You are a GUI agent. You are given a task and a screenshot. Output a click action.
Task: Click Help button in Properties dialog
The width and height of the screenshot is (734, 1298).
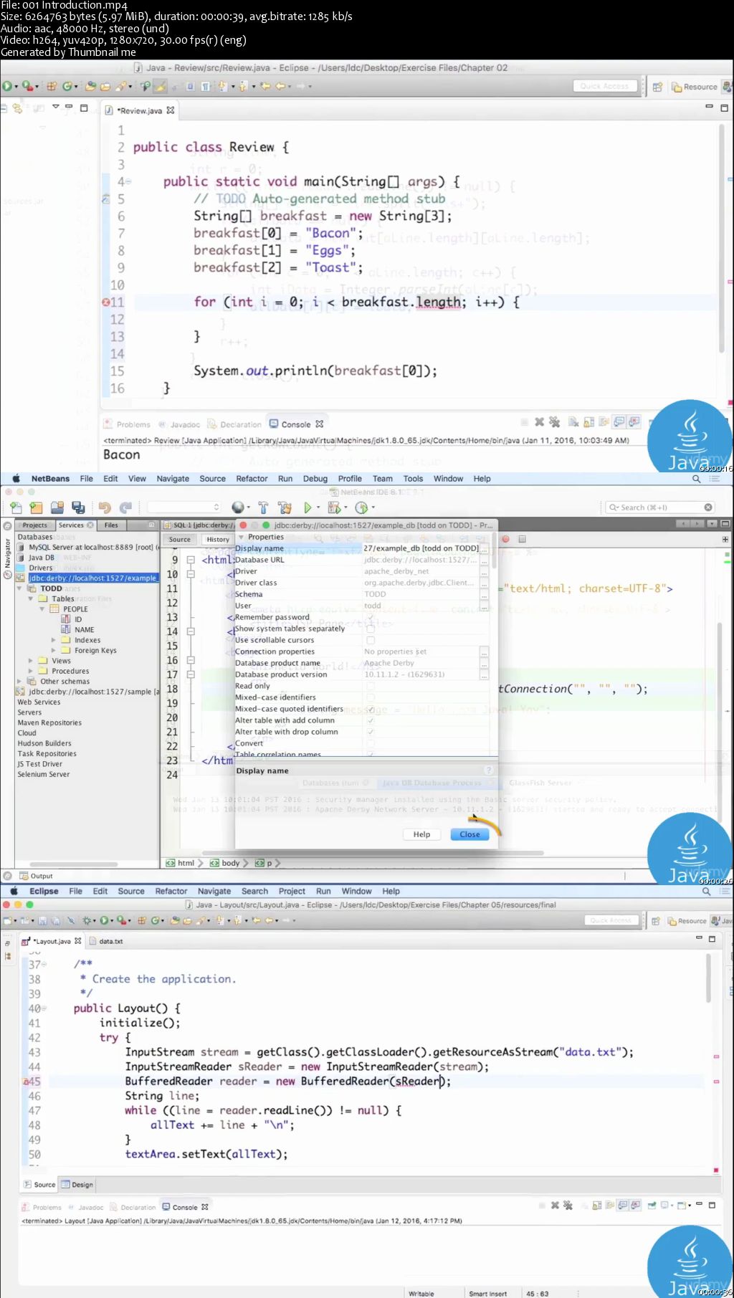(421, 834)
